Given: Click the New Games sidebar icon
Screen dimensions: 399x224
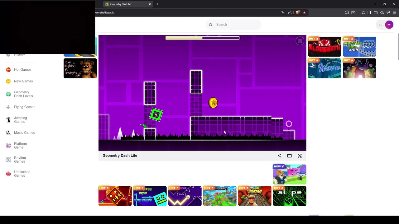Looking at the screenshot, I should [x=8, y=81].
